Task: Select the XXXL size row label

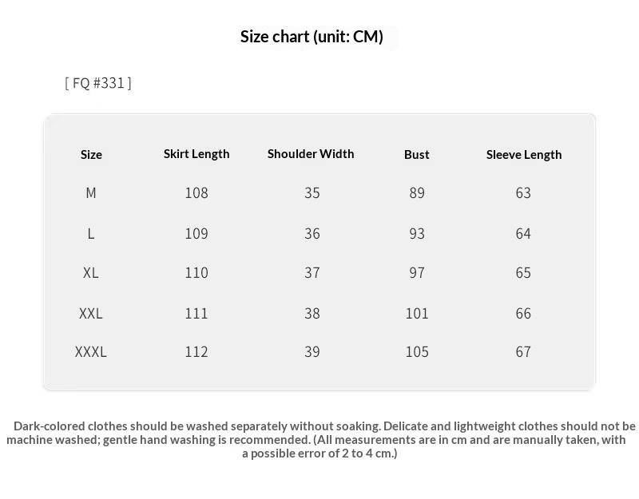Action: pyautogui.click(x=91, y=352)
